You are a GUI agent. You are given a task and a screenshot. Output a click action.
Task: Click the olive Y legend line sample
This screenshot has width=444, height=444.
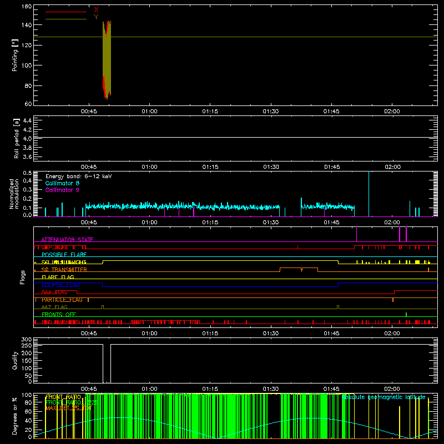tap(66, 19)
